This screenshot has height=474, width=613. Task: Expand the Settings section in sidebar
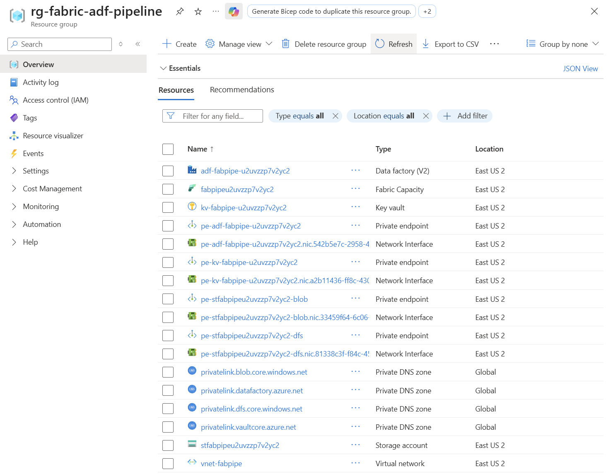(36, 171)
